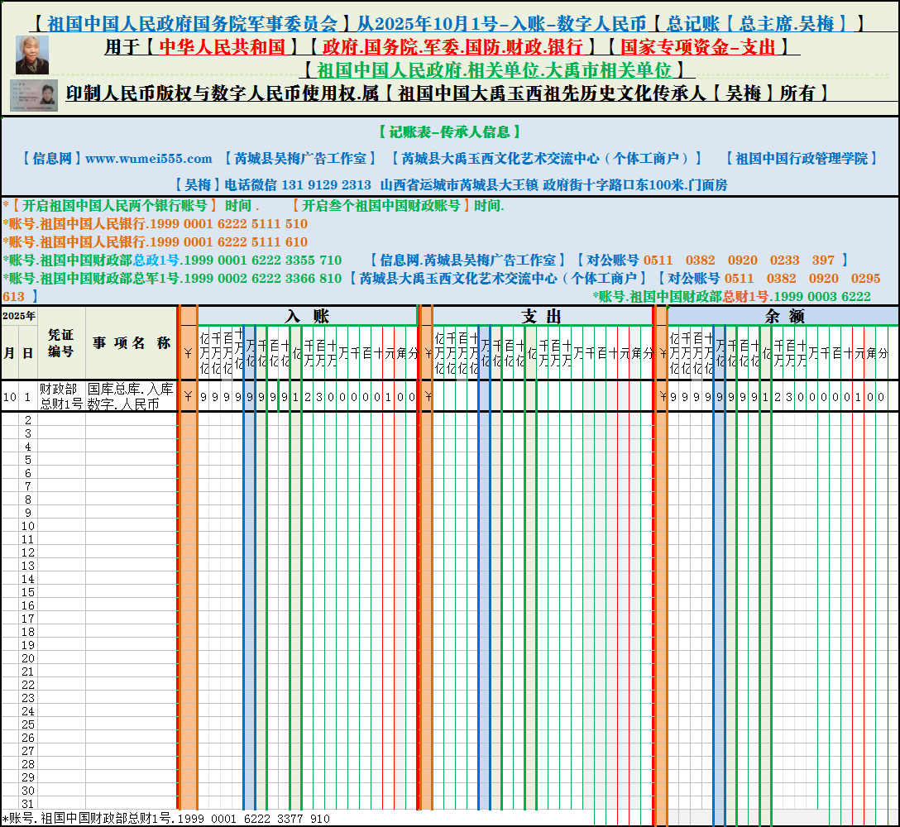The height and width of the screenshot is (827, 900).
Task: Click the ¥ symbol in 支出 first row
Action: (427, 396)
